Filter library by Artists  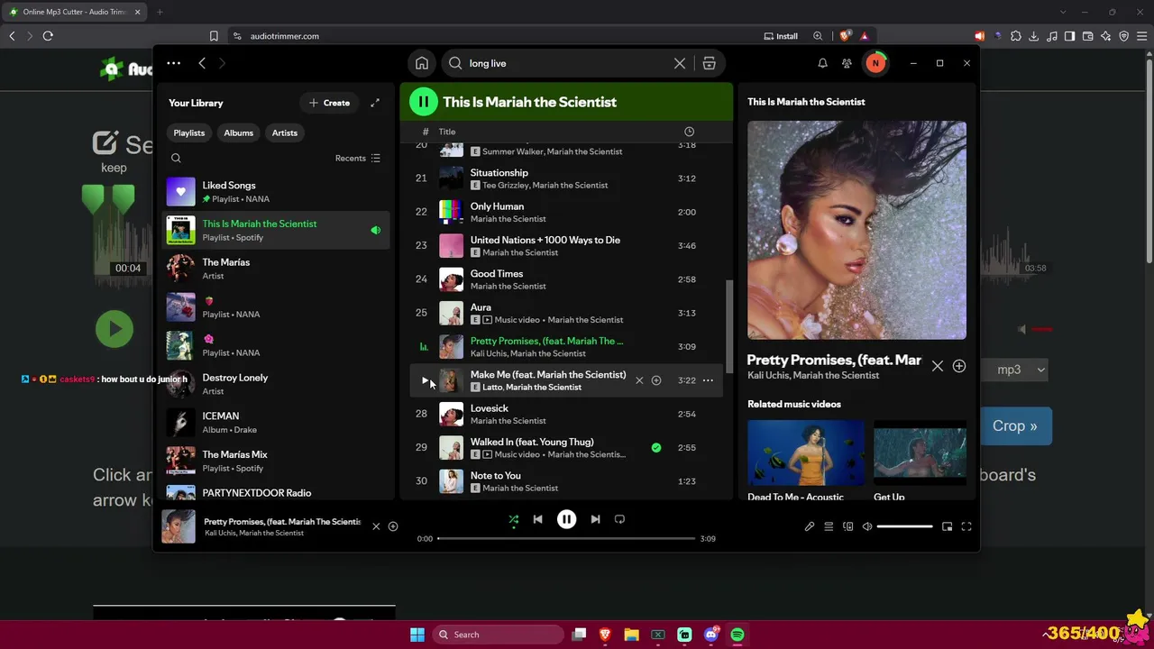[x=285, y=133]
